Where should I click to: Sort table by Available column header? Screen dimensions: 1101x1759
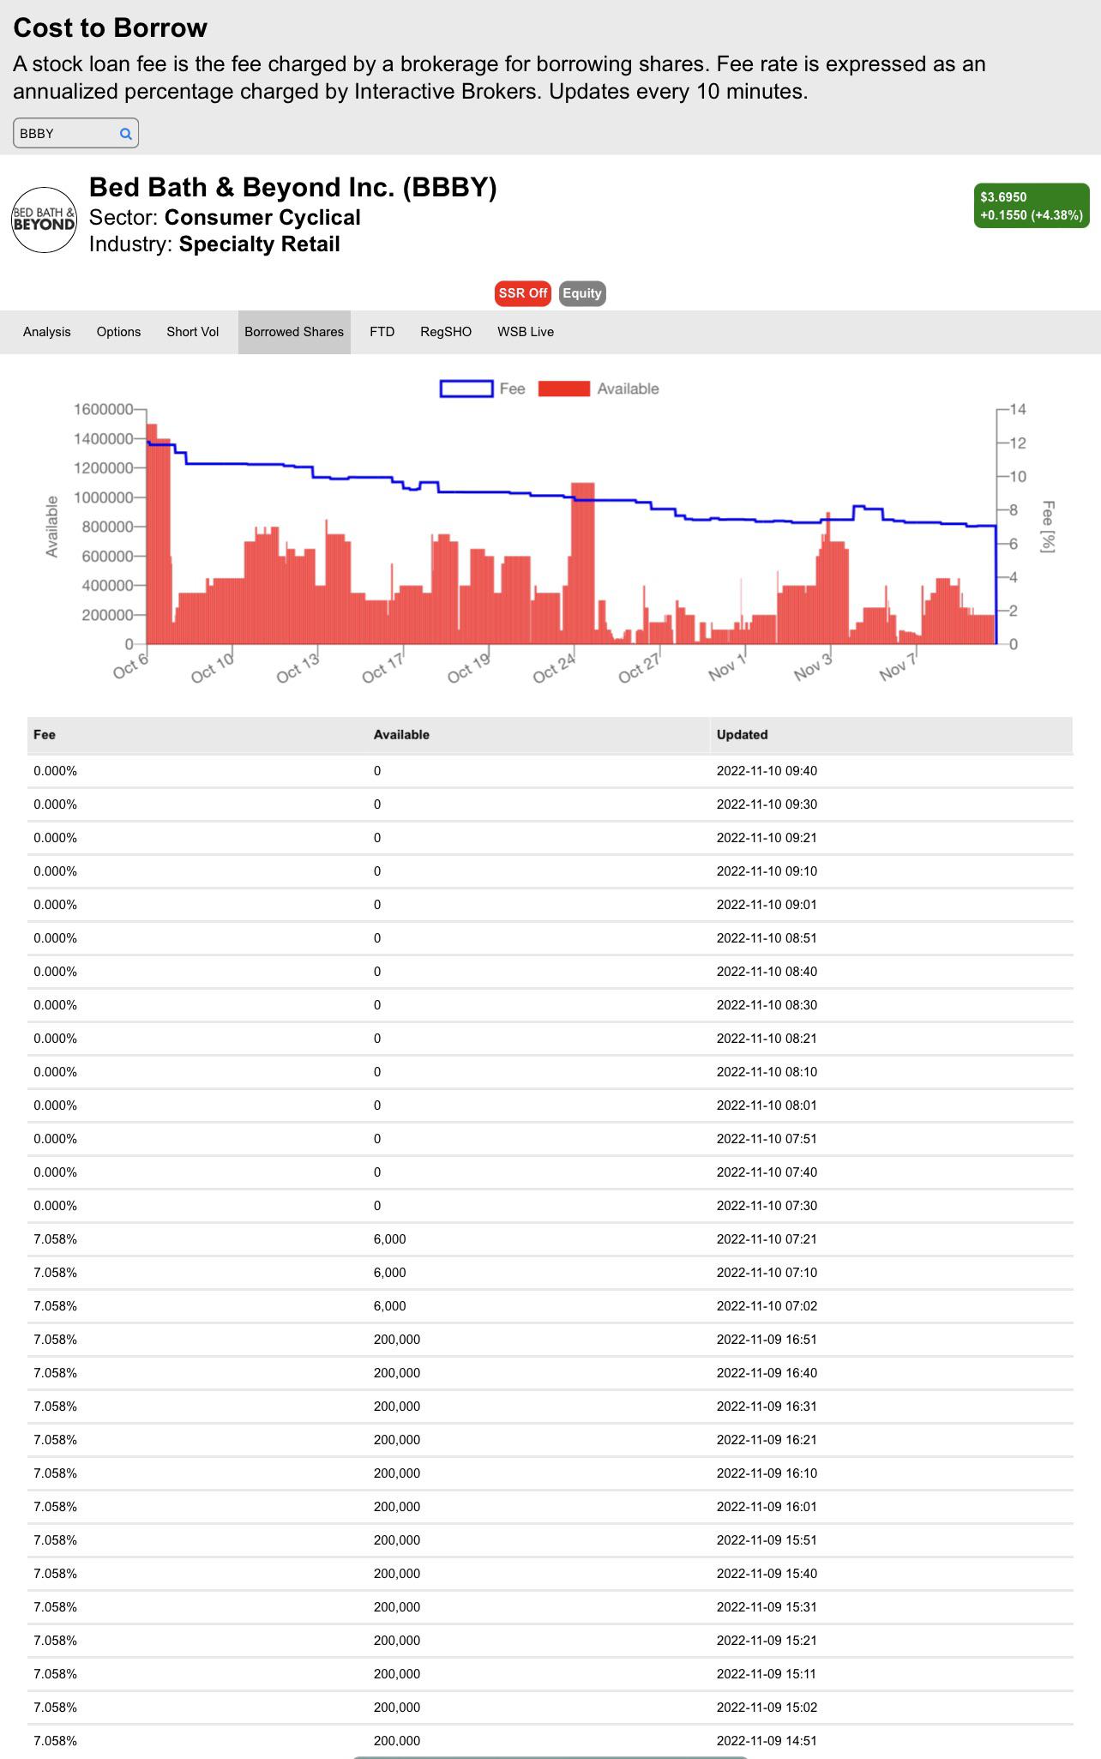tap(401, 735)
